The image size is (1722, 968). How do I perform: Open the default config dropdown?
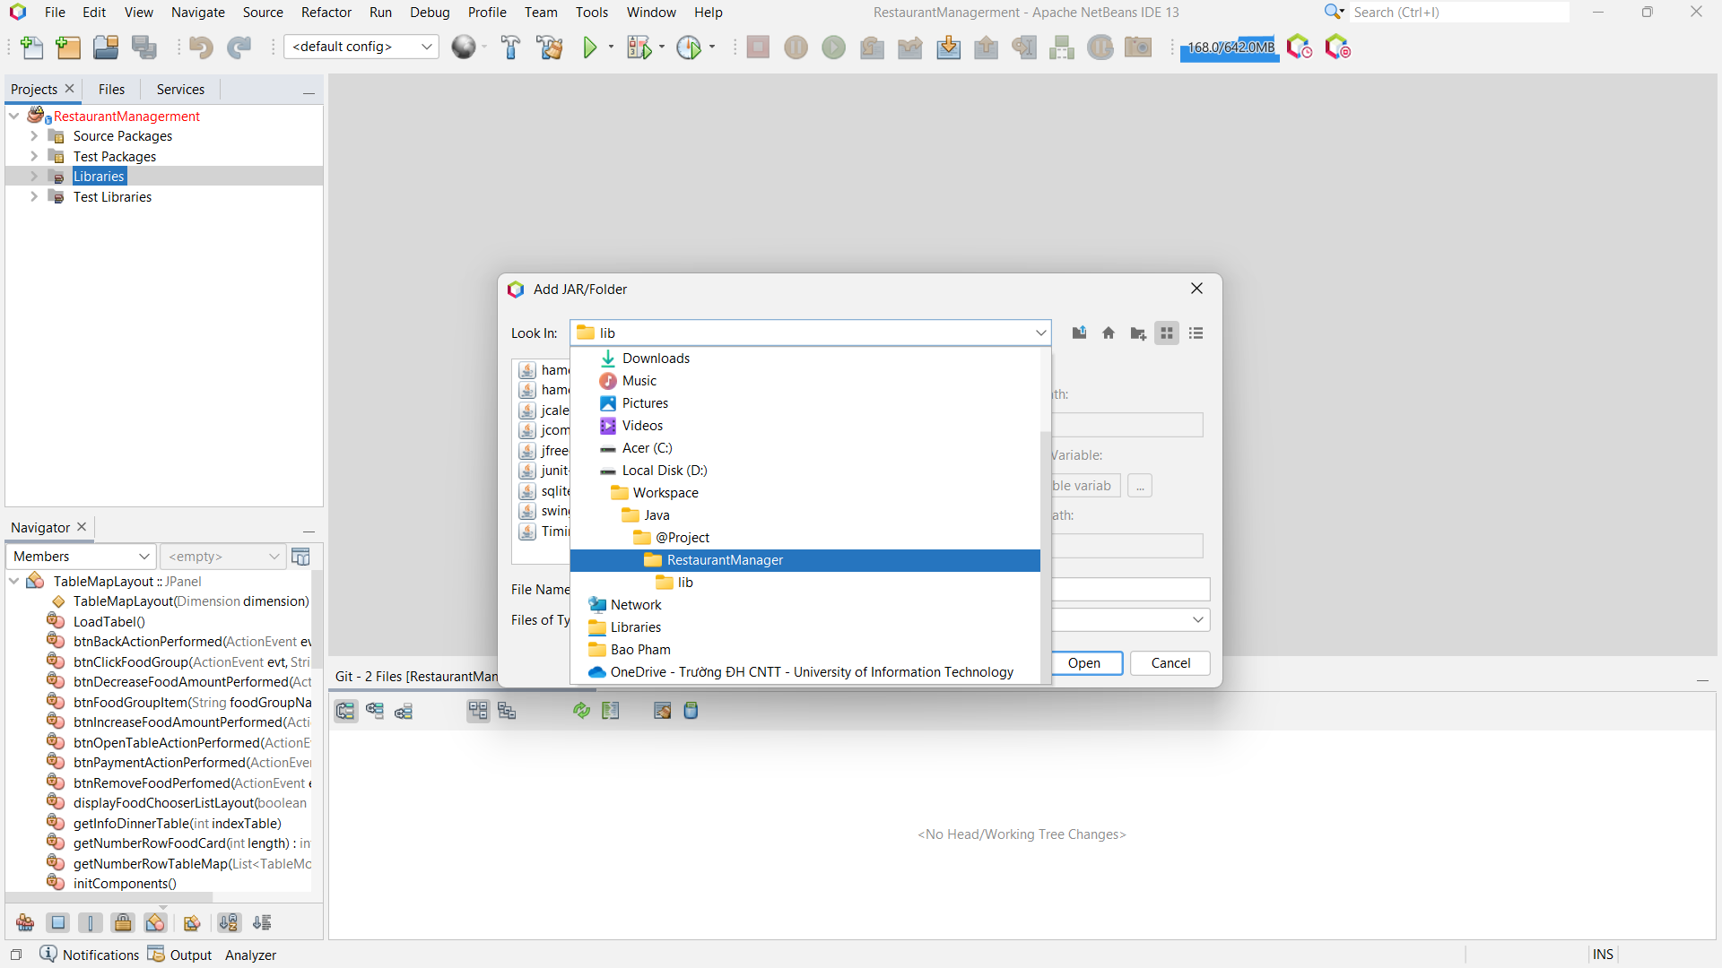tap(361, 47)
